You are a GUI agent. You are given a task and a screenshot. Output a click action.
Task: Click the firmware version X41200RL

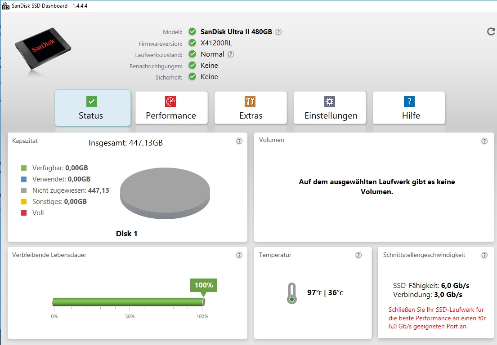point(216,43)
